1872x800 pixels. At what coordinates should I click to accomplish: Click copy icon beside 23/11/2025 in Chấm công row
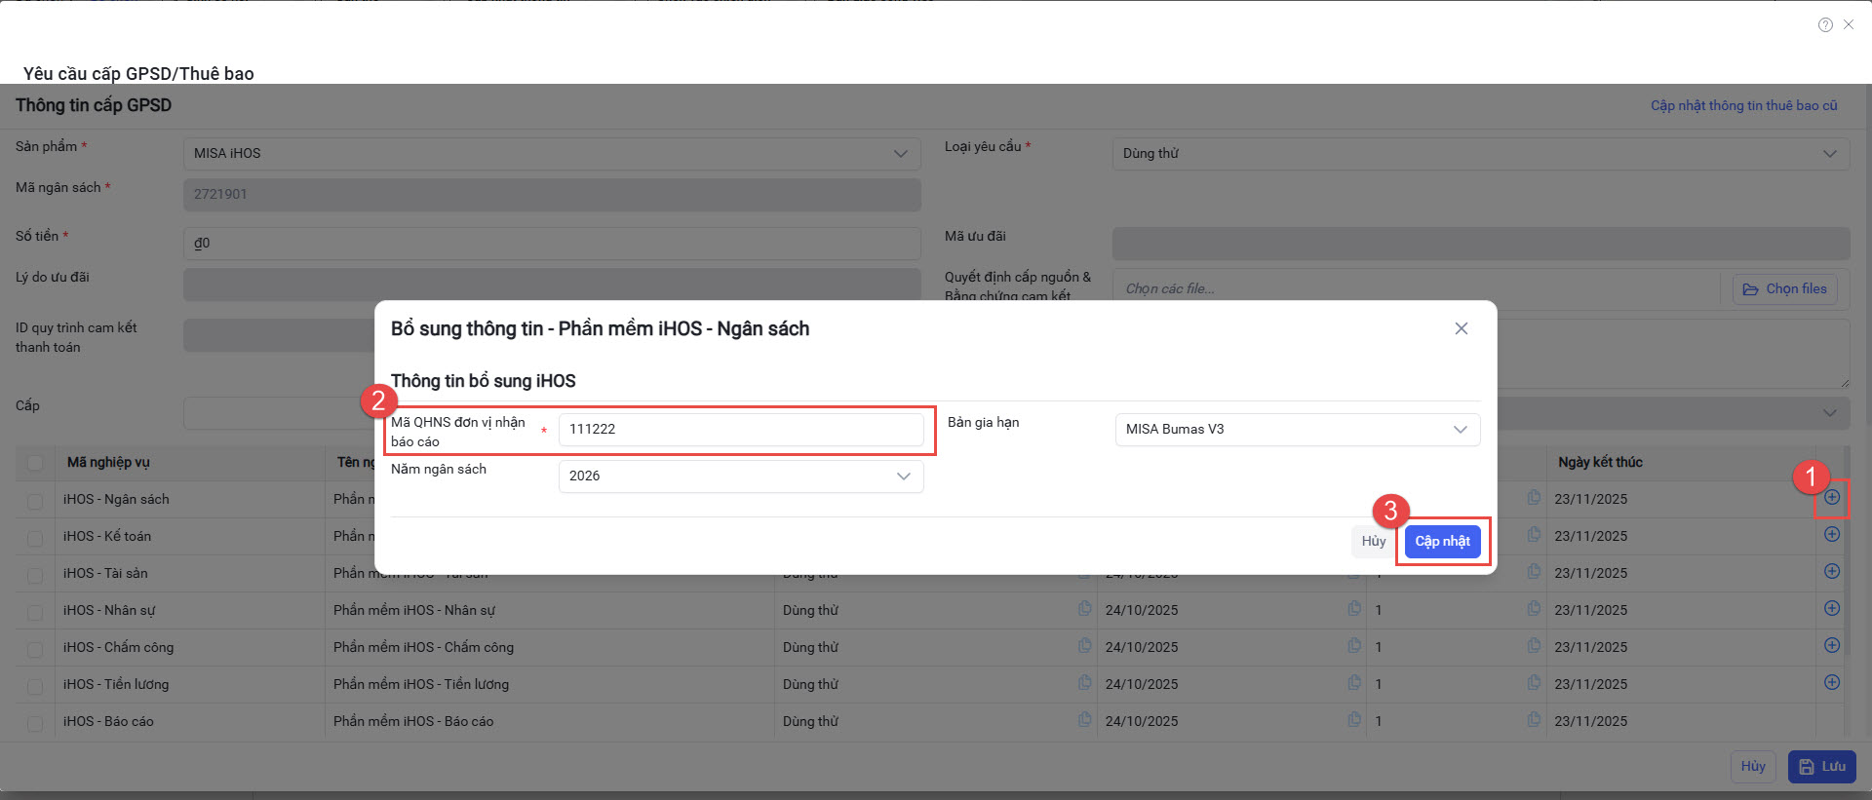(1534, 646)
